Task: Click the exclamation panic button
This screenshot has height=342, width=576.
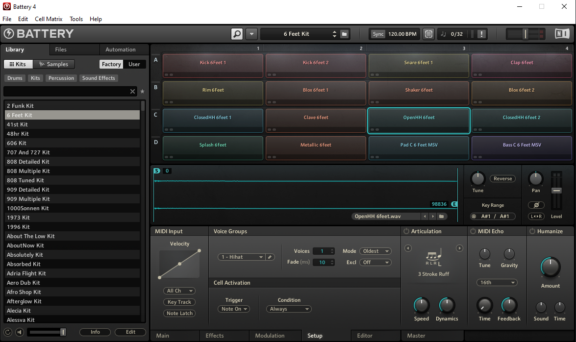Action: tap(482, 34)
